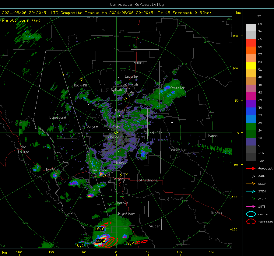Click the red swatch in dBZ scale
274x256 pixels.
251,43
